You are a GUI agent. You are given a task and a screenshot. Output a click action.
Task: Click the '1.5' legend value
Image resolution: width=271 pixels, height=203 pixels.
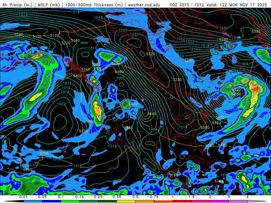191,197
